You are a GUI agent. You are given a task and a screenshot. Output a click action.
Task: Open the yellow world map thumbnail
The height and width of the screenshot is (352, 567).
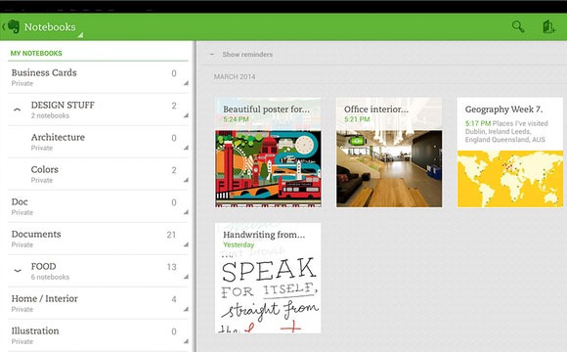(x=510, y=179)
